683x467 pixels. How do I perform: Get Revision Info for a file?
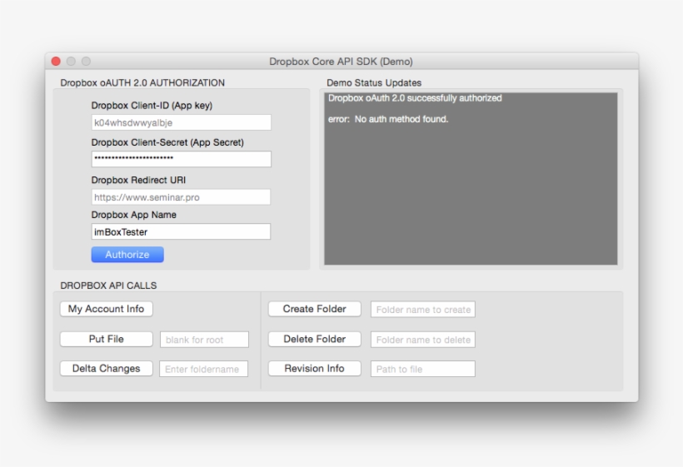(315, 369)
